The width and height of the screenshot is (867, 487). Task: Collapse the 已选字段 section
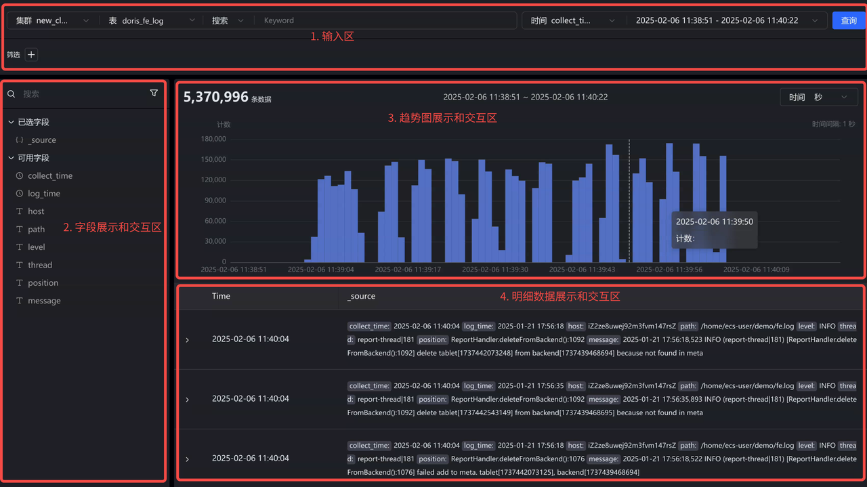coord(11,121)
